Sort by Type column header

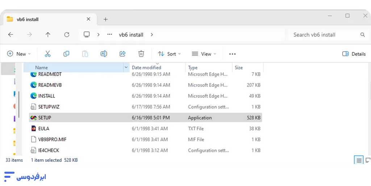click(209, 68)
